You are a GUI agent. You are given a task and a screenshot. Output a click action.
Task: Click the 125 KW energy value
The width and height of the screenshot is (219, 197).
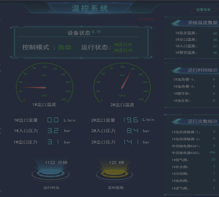click(x=116, y=163)
